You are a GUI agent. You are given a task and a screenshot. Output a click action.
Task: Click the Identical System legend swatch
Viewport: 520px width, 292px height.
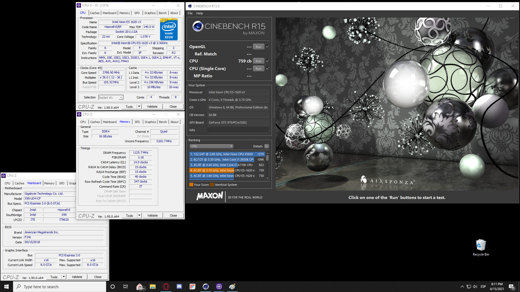(212, 185)
